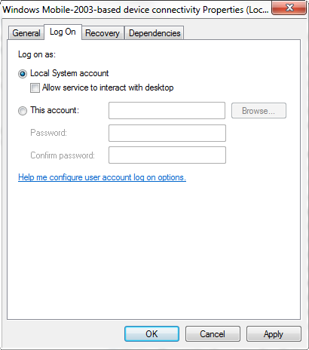Screen dimensions: 309x350
Task: Click the Cancel button
Action: click(x=213, y=334)
